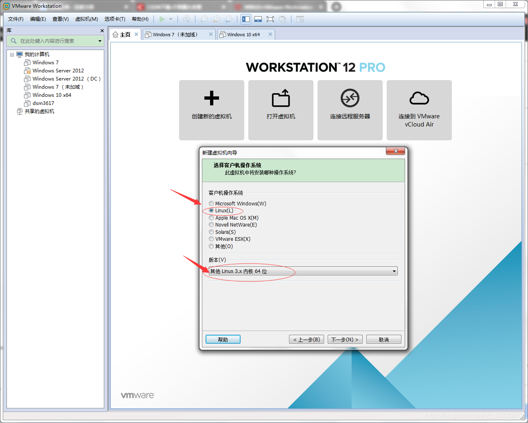Open the 帮助(H) menu
The width and height of the screenshot is (528, 423).
pyautogui.click(x=140, y=19)
